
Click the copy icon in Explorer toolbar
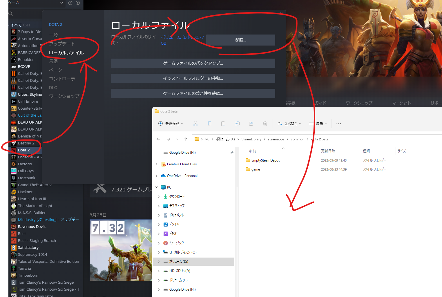point(209,123)
